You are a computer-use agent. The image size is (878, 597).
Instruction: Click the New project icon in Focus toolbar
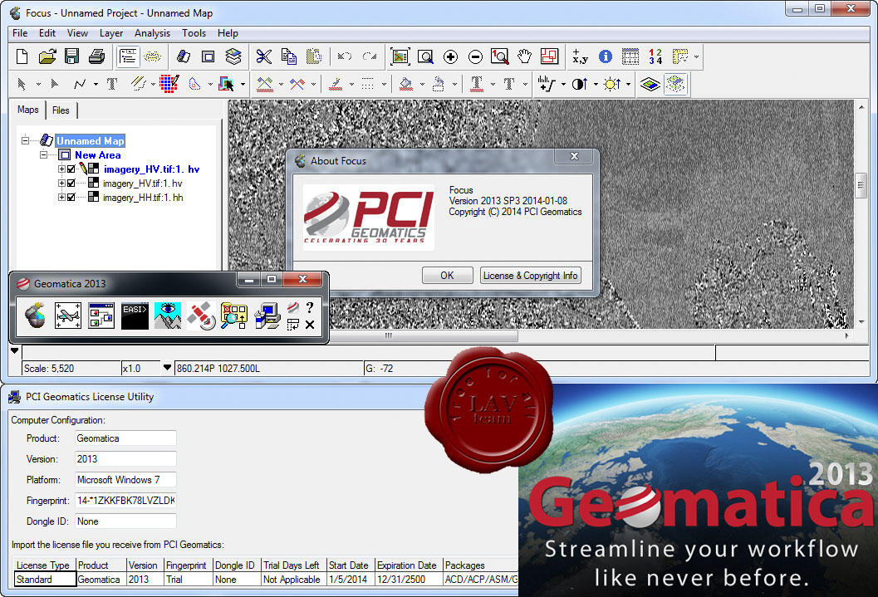coord(22,56)
